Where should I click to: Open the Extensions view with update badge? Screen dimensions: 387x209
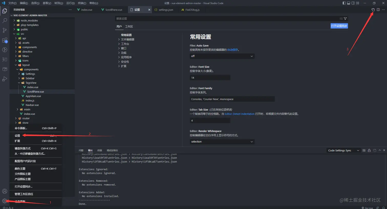[5, 40]
